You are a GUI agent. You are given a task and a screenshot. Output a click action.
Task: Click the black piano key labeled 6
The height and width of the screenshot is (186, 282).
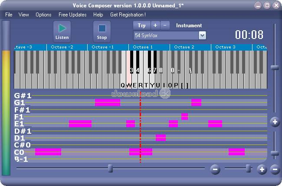(149, 63)
